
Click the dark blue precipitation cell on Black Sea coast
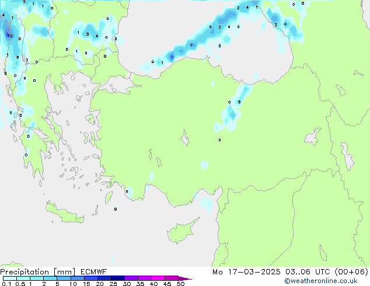point(172,57)
